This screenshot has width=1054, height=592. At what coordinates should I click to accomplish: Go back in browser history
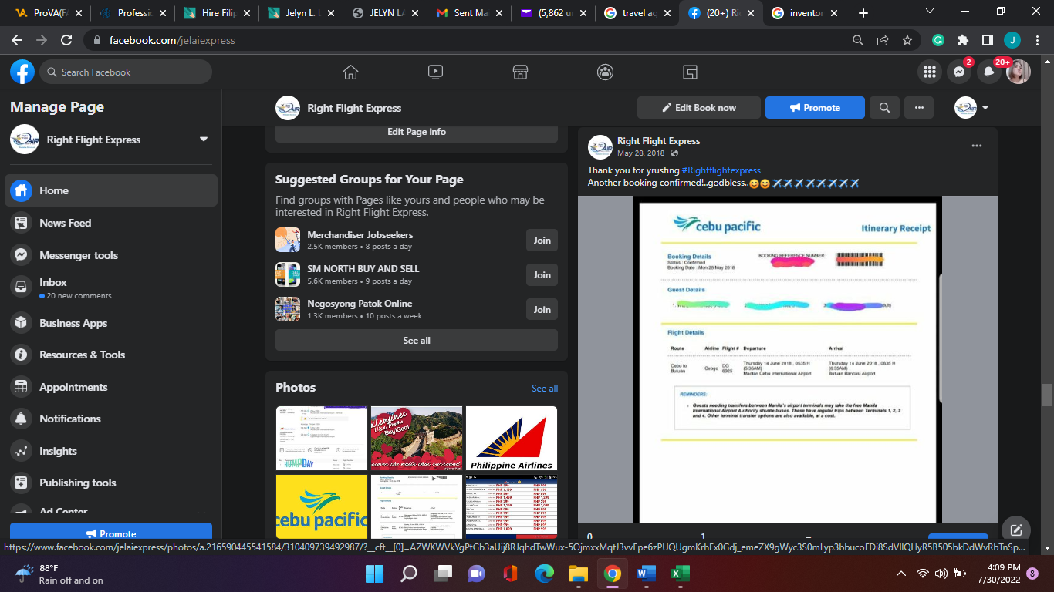(x=17, y=40)
